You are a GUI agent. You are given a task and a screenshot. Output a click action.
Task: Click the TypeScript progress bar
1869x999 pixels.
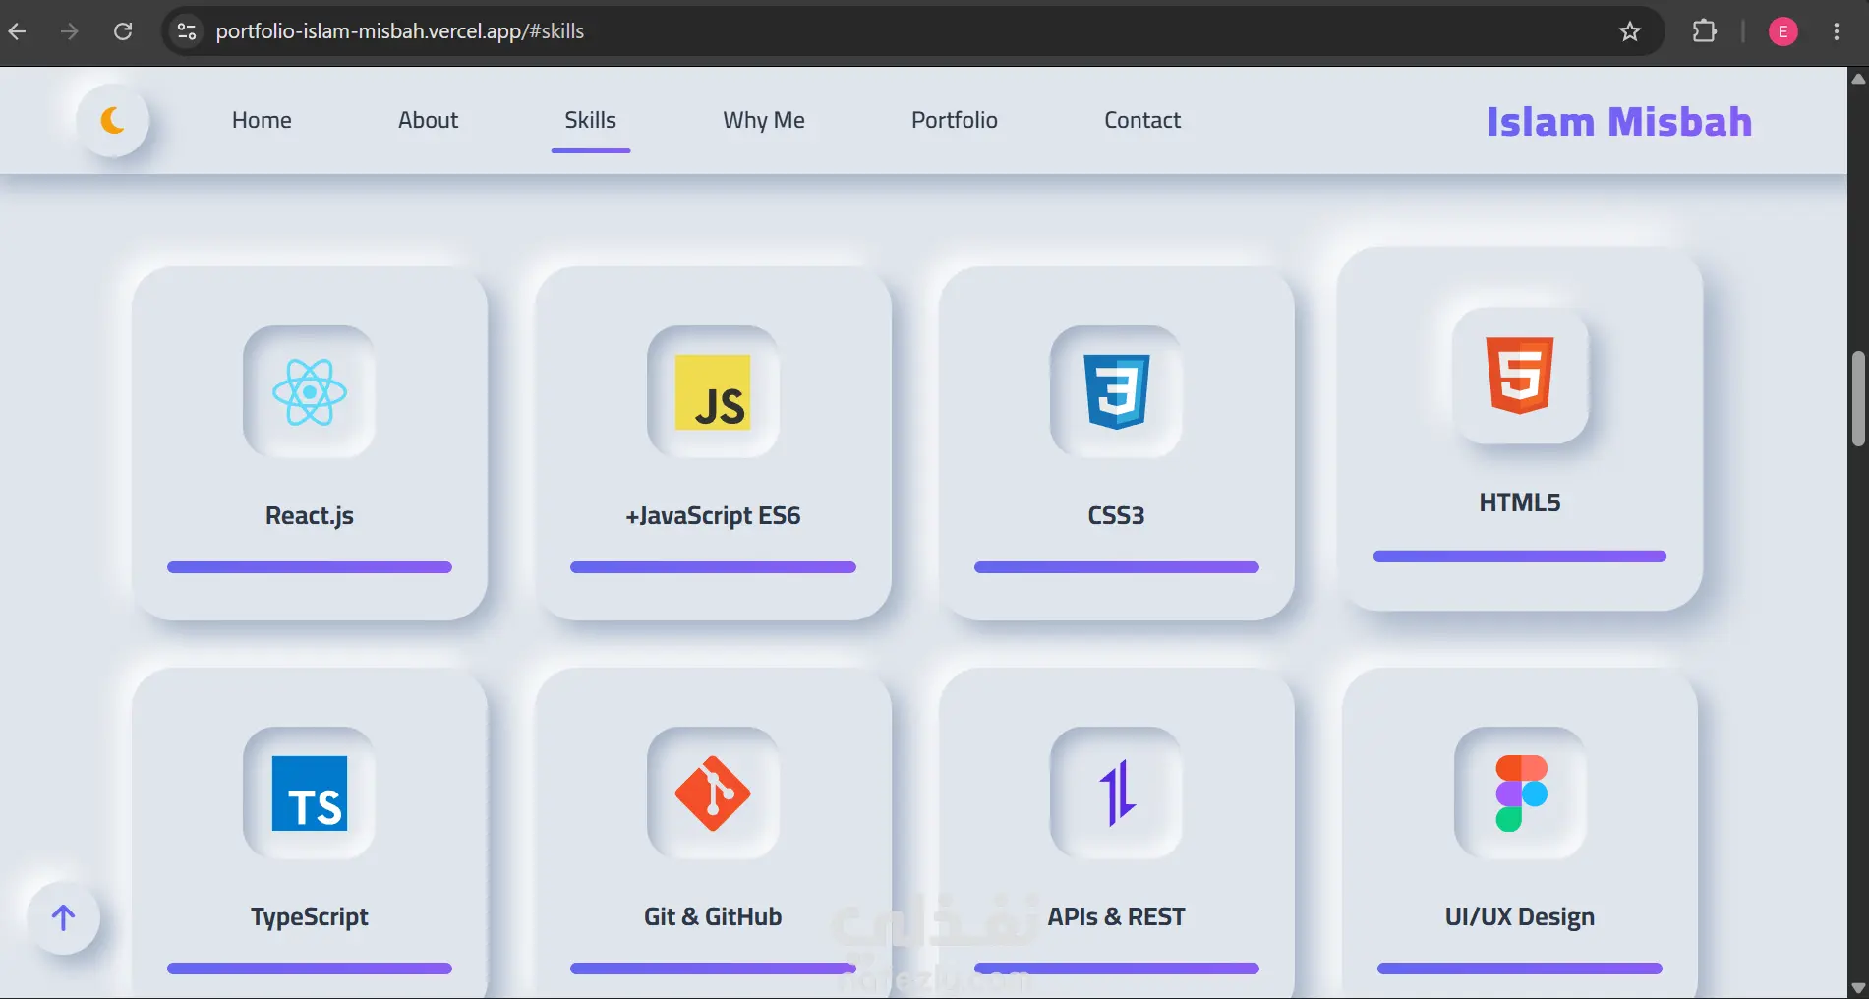point(310,969)
